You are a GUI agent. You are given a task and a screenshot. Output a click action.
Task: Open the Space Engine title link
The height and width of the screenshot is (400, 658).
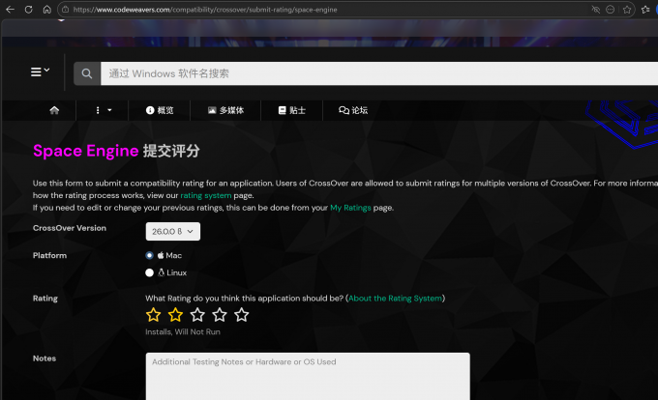click(x=85, y=151)
